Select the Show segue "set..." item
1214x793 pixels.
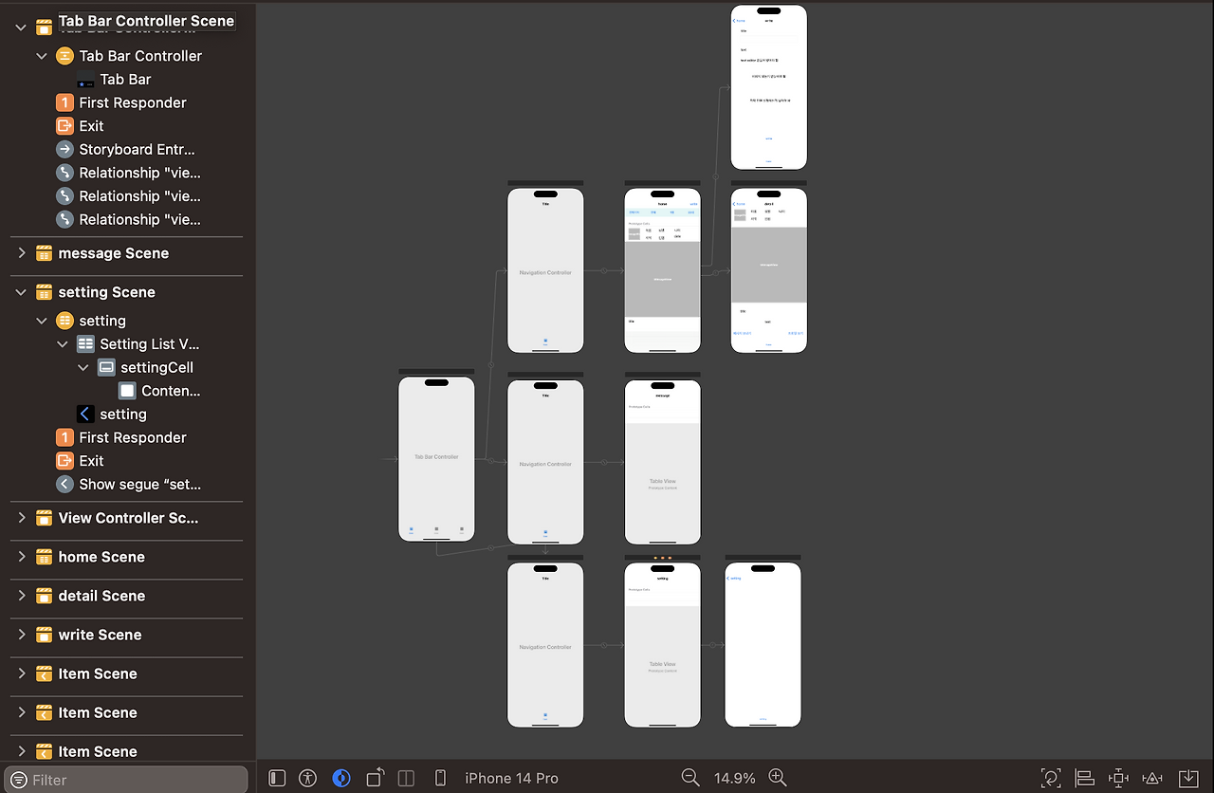click(140, 485)
